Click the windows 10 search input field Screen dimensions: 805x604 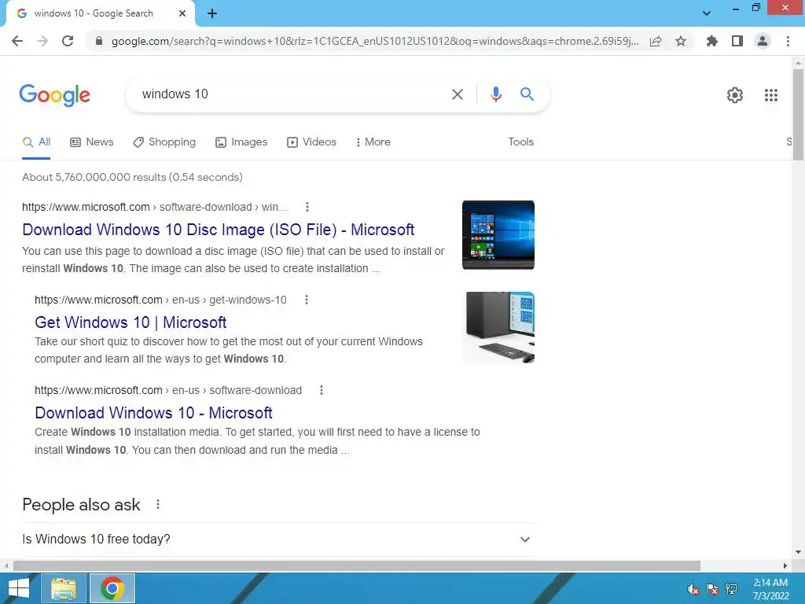[x=288, y=94]
